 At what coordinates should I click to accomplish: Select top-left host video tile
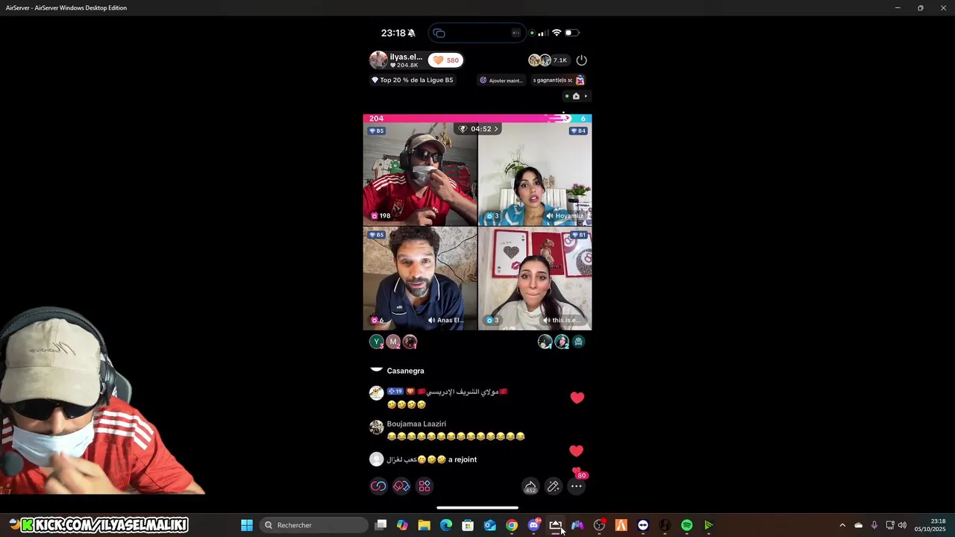420,174
